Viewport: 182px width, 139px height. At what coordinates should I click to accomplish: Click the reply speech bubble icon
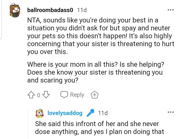(64, 95)
